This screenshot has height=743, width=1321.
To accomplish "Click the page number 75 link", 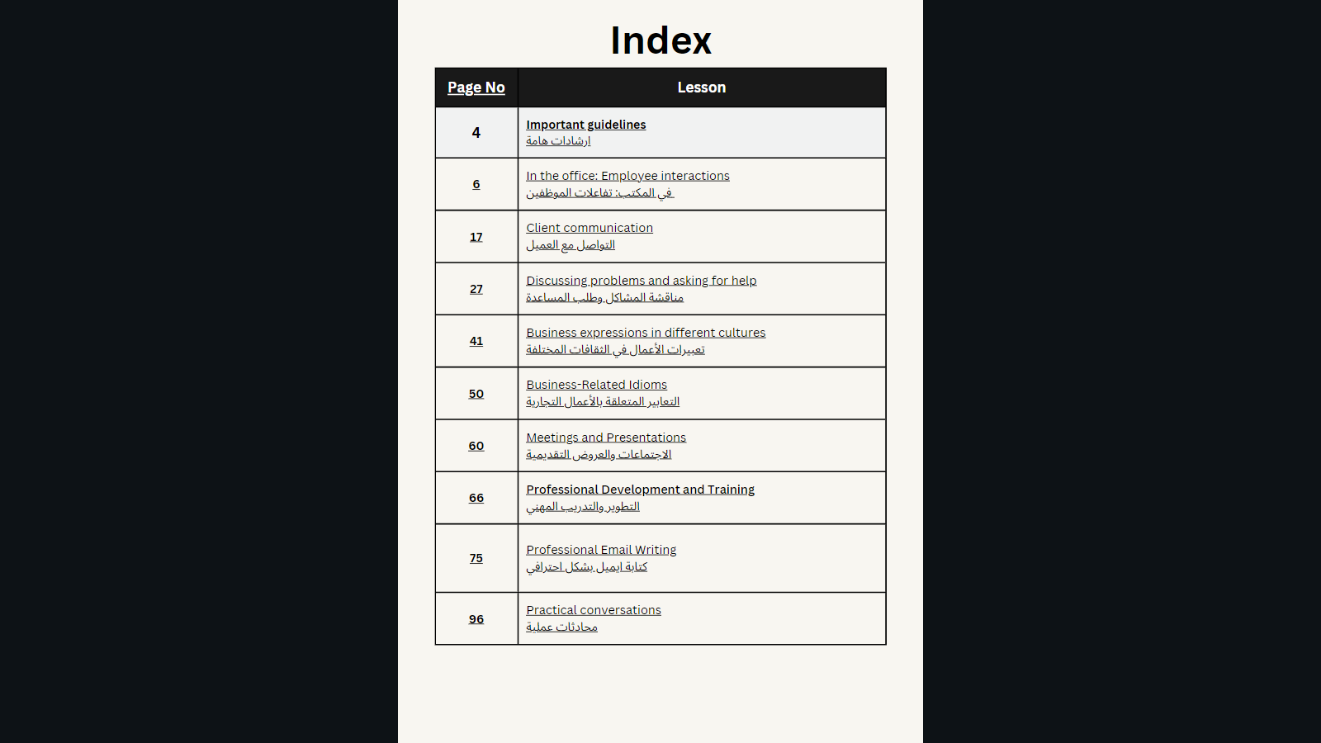I will 476,558.
